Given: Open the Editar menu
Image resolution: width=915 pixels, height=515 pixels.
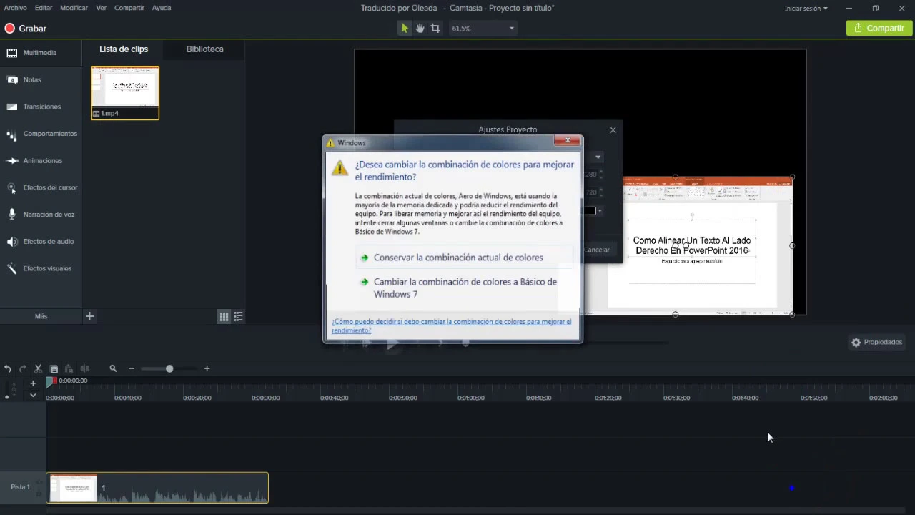Looking at the screenshot, I should (x=44, y=8).
